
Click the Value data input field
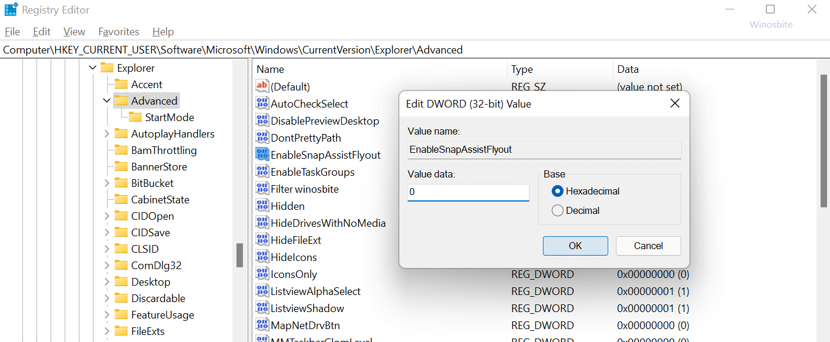pyautogui.click(x=468, y=192)
